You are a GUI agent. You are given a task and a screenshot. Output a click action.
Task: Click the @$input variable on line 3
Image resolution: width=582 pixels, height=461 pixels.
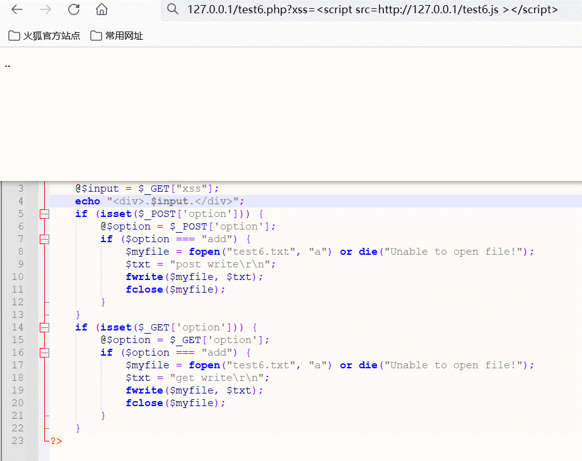(x=97, y=189)
